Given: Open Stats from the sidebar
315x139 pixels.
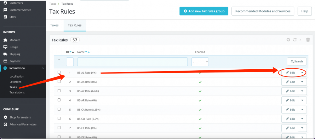Looking at the screenshot, I should (13, 17).
